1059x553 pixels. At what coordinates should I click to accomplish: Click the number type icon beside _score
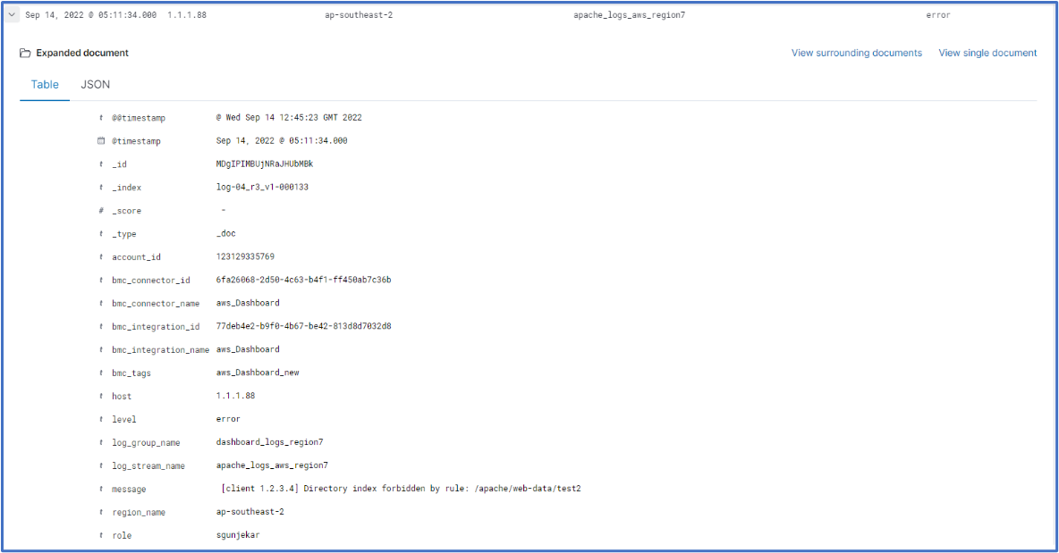101,211
